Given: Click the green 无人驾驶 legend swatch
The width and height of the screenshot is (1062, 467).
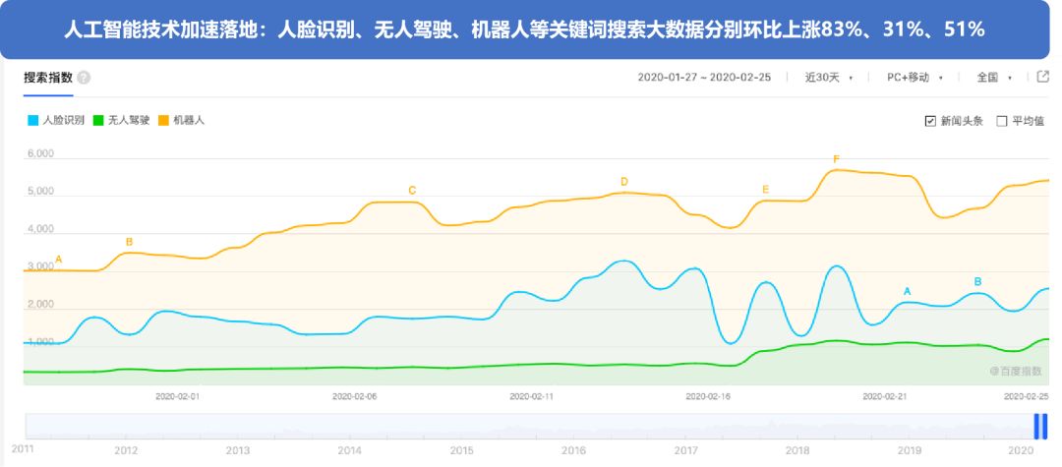Looking at the screenshot, I should [x=98, y=120].
